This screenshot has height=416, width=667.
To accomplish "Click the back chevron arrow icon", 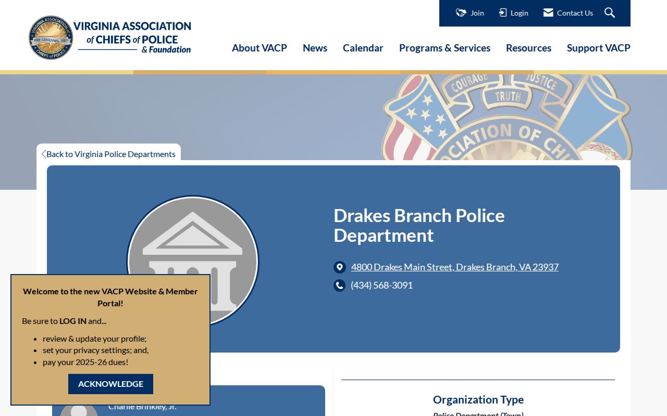I will tap(44, 154).
